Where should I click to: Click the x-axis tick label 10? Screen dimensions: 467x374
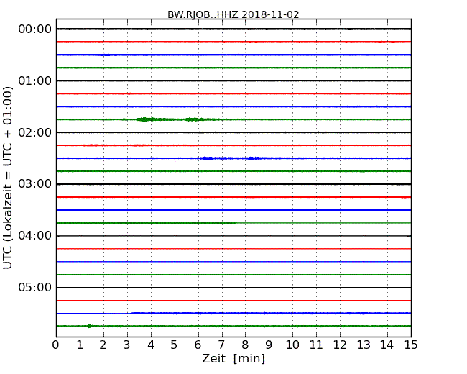pyautogui.click(x=292, y=345)
